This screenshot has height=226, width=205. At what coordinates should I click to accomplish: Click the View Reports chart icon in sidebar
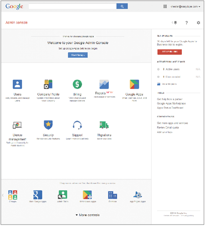click(159, 84)
